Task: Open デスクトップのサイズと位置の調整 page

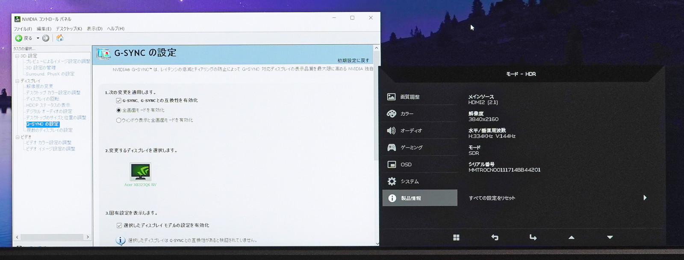Action: [x=56, y=118]
